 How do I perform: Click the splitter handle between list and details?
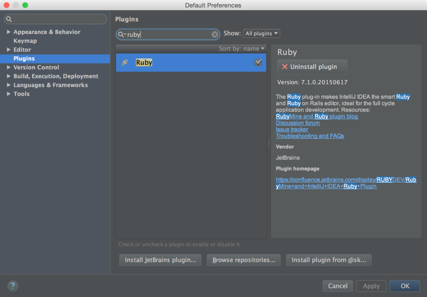(269, 142)
